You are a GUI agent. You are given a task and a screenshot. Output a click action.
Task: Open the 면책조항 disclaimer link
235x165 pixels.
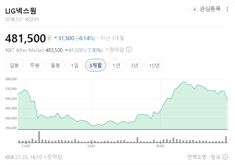pos(197,157)
